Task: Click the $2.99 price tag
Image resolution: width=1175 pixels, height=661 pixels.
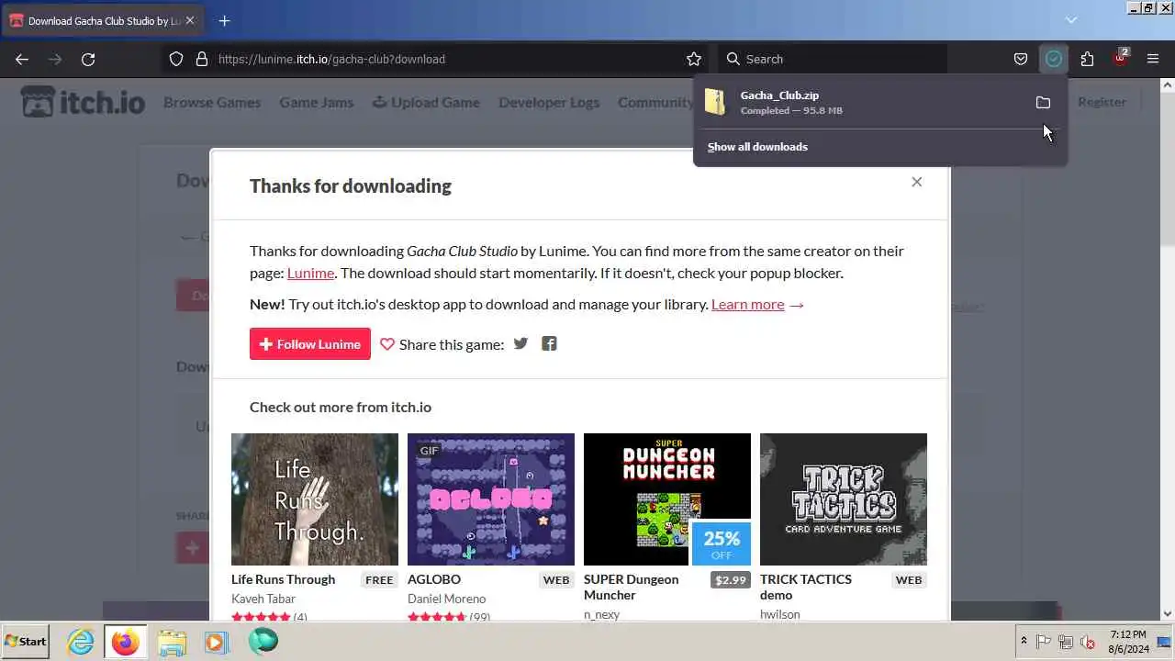Action: (731, 580)
